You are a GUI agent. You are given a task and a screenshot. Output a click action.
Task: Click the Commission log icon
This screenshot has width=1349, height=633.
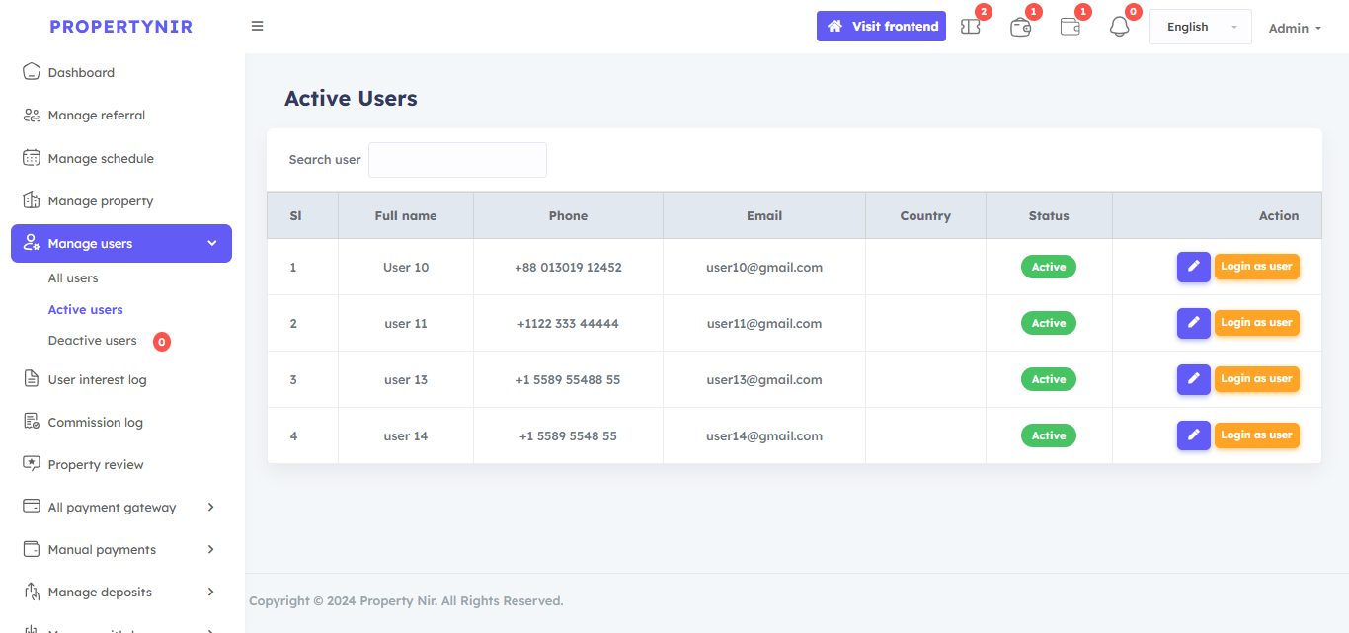click(32, 422)
